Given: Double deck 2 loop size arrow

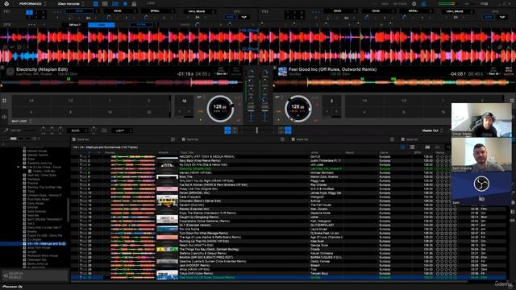Looking at the screenshot, I should 336,112.
